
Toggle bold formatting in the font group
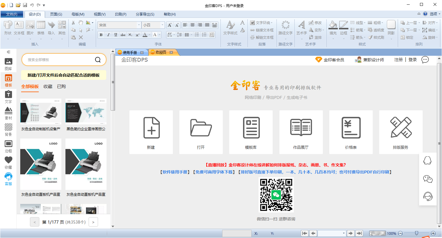[x=101, y=35]
